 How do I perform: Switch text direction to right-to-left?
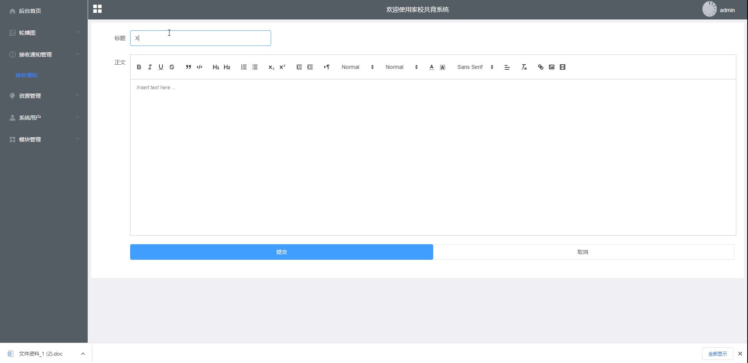point(327,67)
